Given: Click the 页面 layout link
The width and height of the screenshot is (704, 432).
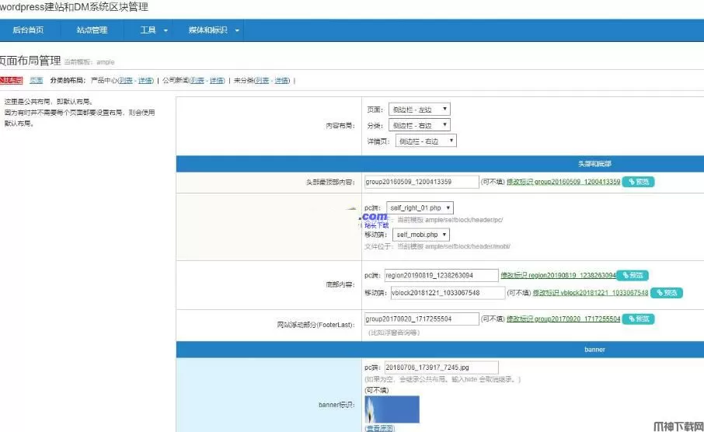Looking at the screenshot, I should [36, 80].
